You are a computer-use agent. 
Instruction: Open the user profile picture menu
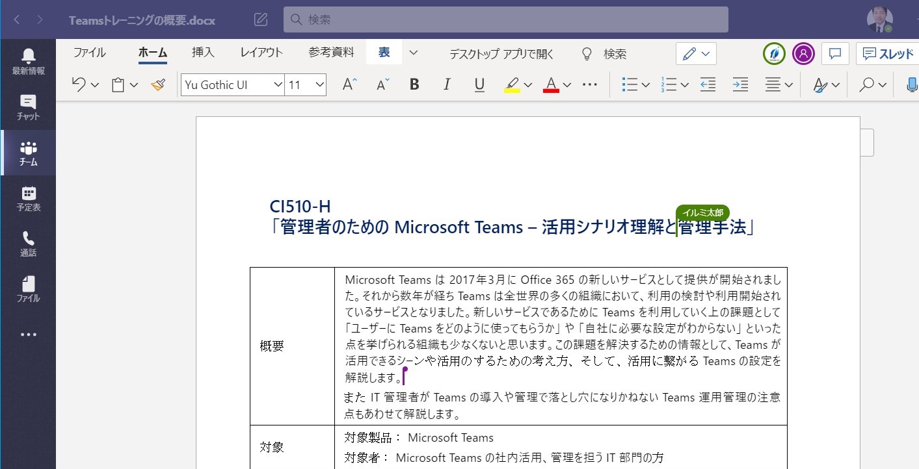click(879, 20)
